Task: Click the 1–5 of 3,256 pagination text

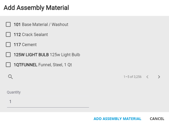Action: (132, 77)
